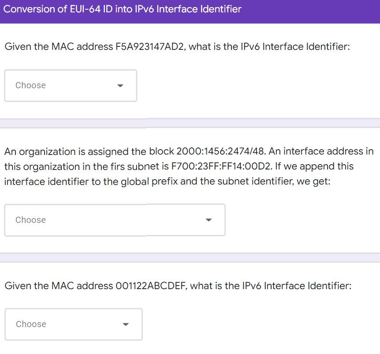Open the Choose dropdown for MAC 001122ABCDEF question
Viewport: 380px width, 354px height.
tap(74, 324)
